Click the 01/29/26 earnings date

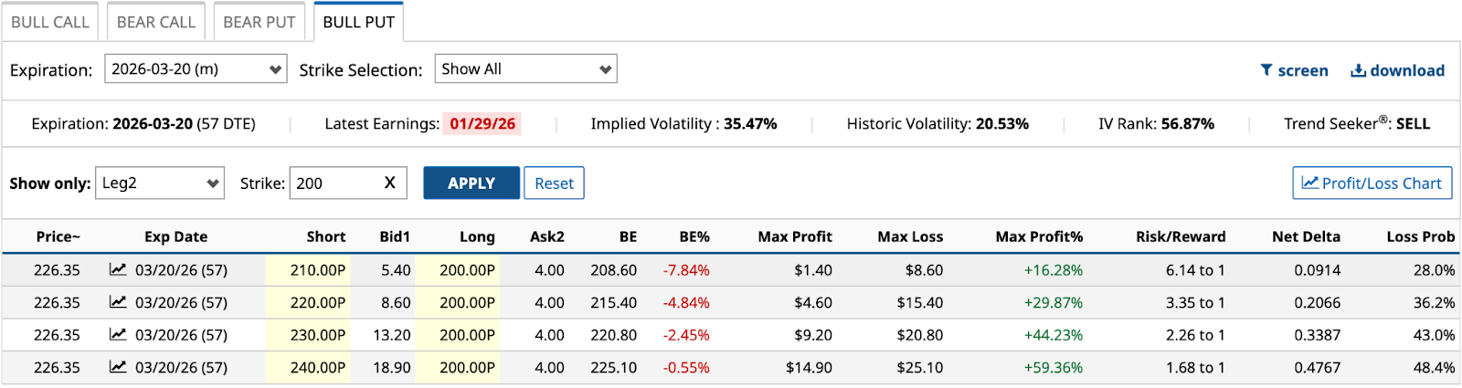coord(482,123)
